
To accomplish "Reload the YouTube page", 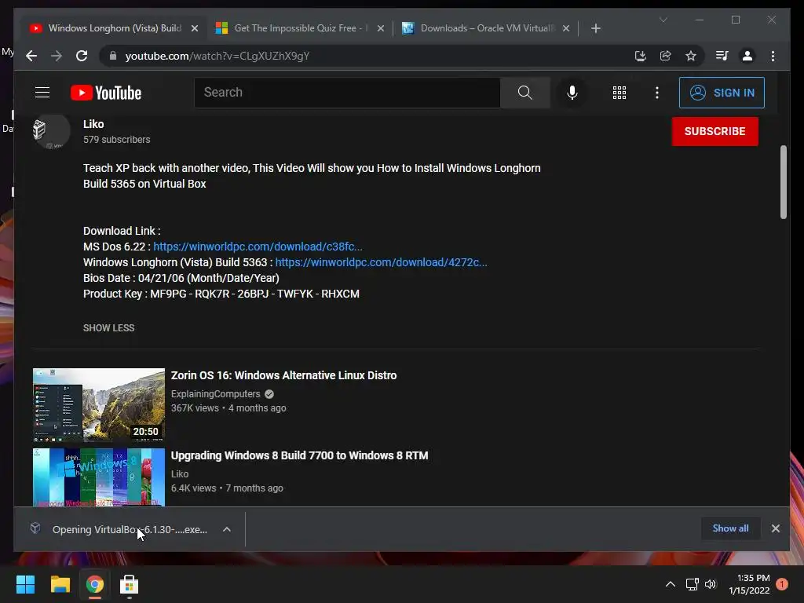I will tap(82, 56).
